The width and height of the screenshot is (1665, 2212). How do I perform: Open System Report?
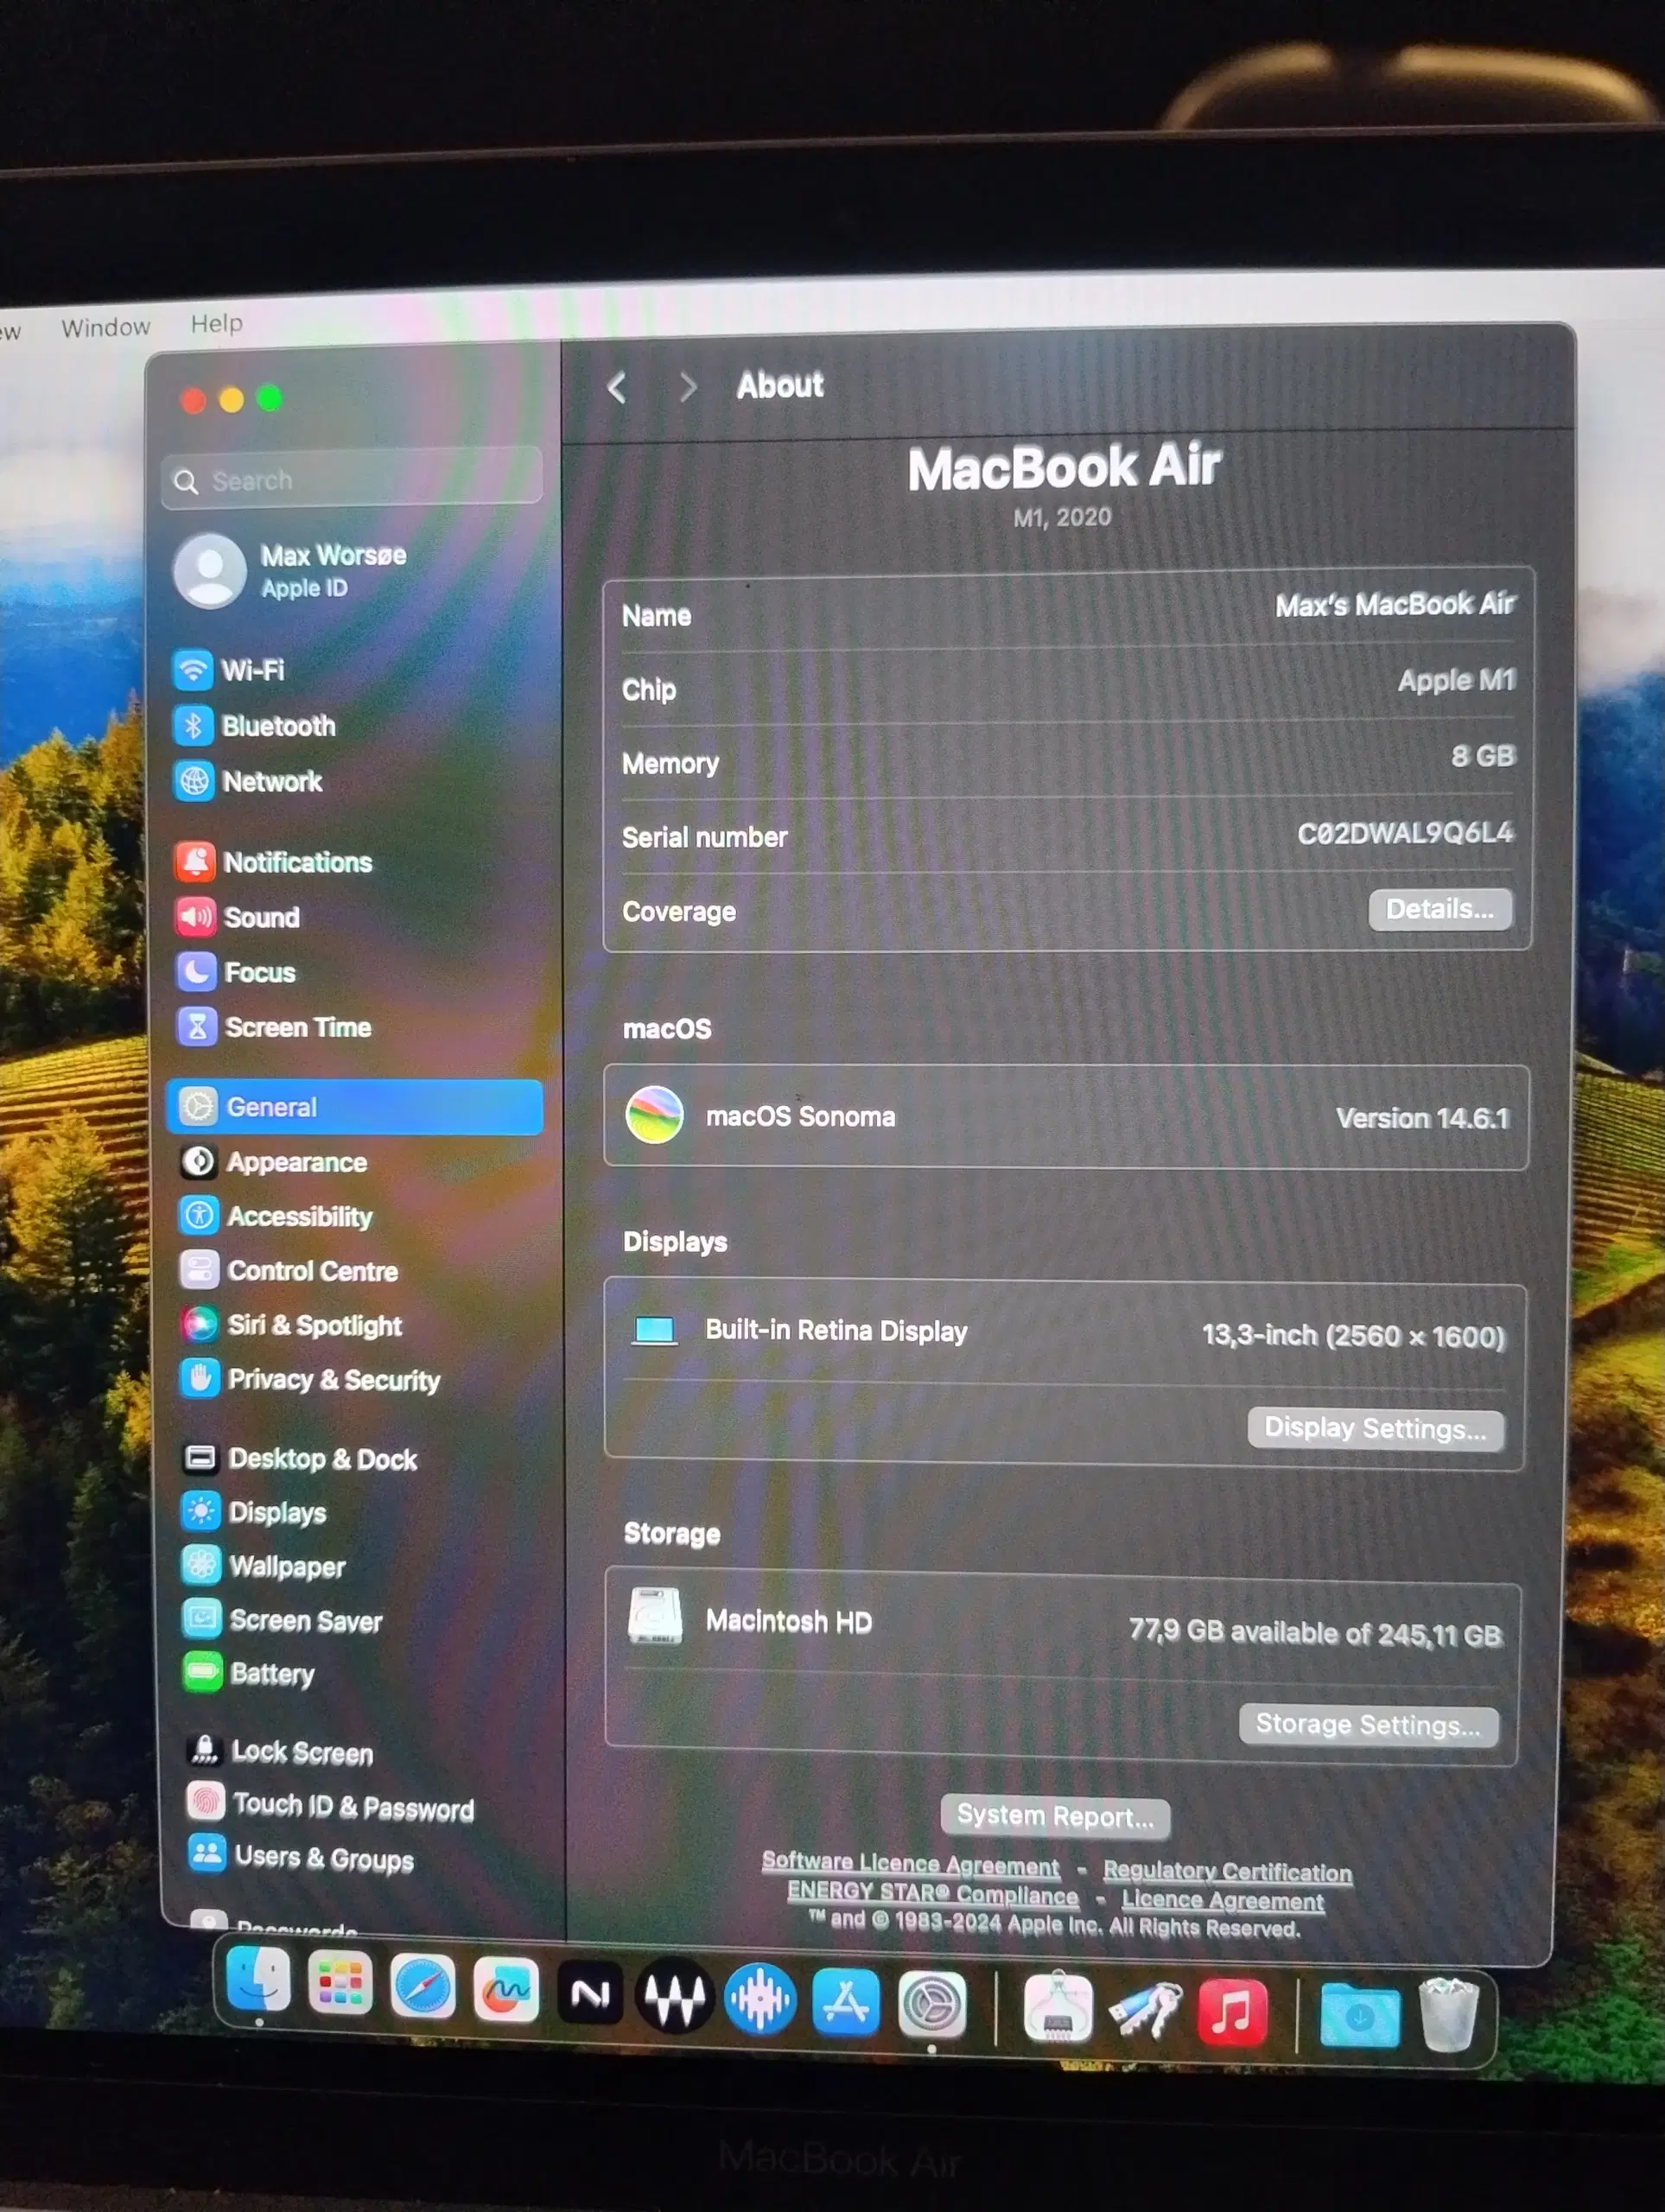pos(1055,1816)
